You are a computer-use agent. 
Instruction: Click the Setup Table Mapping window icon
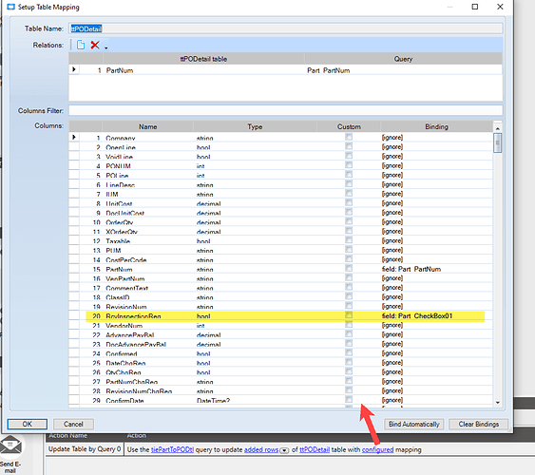(x=10, y=7)
